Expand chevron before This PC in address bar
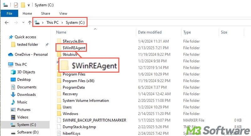This screenshot has width=251, height=136. click(43, 23)
